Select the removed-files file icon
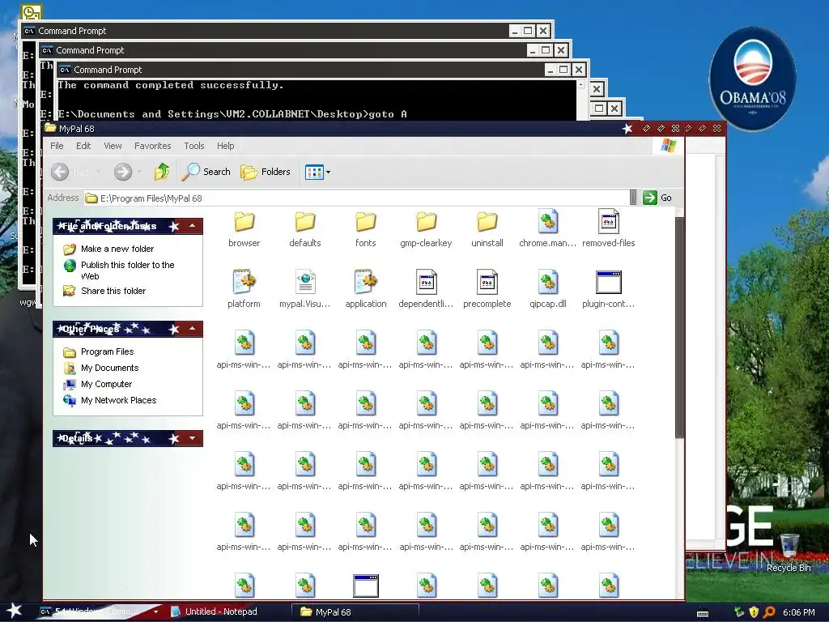Image resolution: width=829 pixels, height=622 pixels. pyautogui.click(x=609, y=222)
